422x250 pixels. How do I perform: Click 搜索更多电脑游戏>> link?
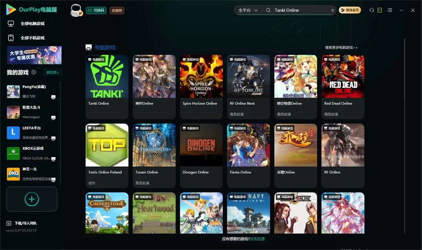tap(341, 47)
